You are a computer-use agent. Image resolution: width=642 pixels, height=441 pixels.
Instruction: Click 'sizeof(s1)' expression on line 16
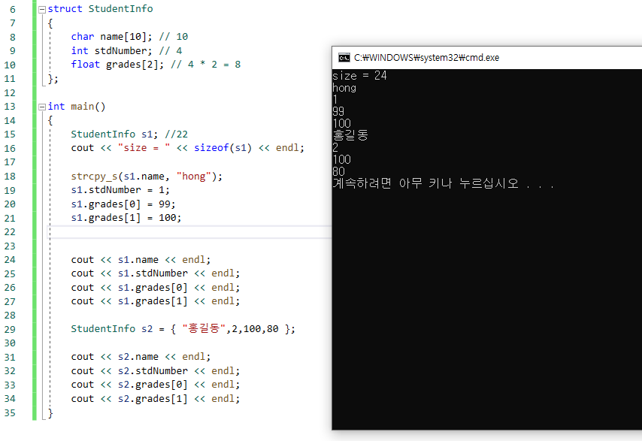(223, 148)
